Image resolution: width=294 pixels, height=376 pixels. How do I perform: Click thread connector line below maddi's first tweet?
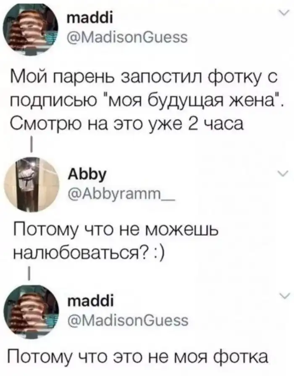tap(31, 145)
